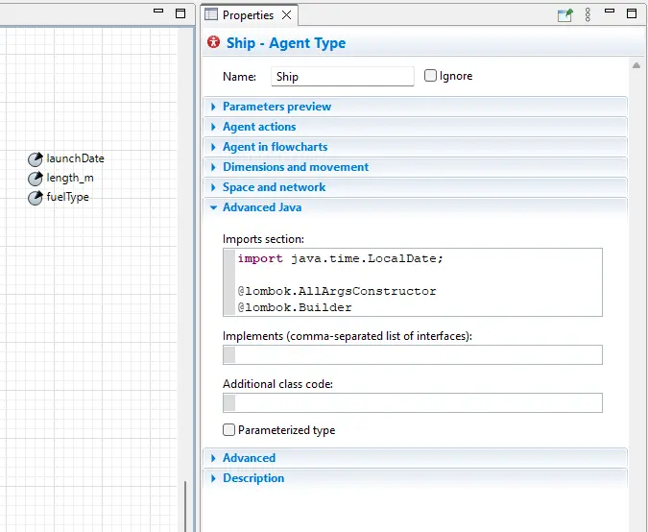Select the launchDate parameter icon
The width and height of the screenshot is (648, 532).
click(36, 159)
